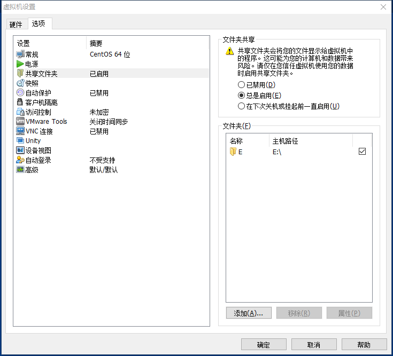Select the 共享文件夹 row label

(x=42, y=74)
